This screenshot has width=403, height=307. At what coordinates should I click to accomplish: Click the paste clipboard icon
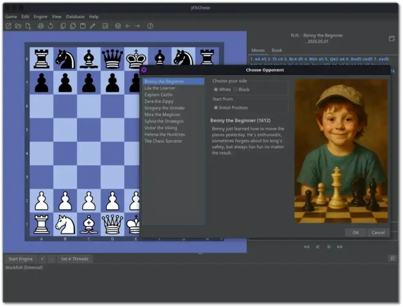(83, 26)
